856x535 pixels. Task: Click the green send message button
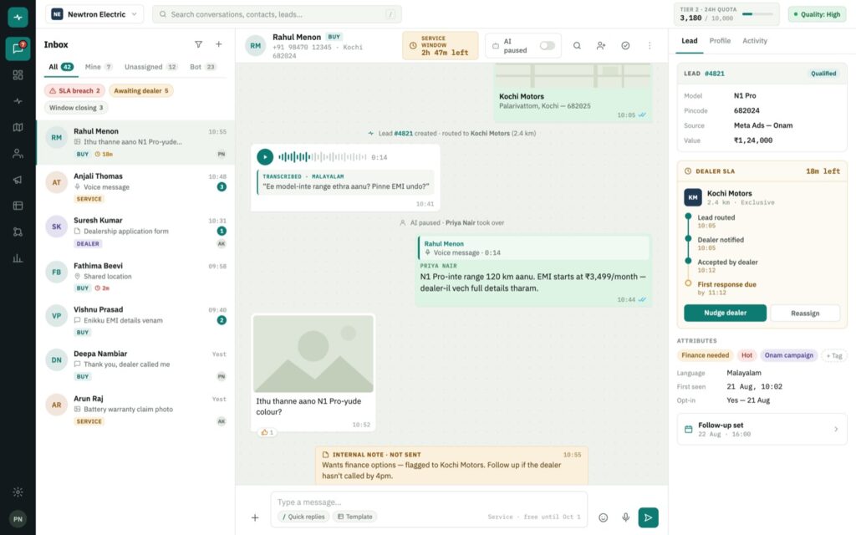coord(648,517)
